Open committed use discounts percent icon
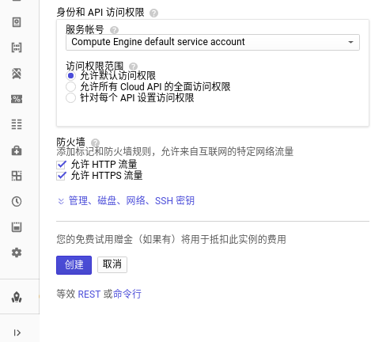371x342 pixels. click(17, 99)
